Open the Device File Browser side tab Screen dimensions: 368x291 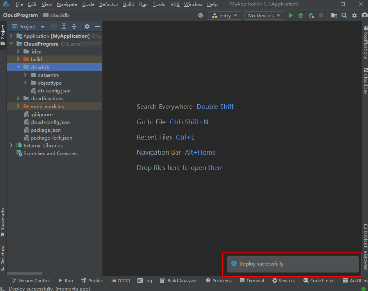click(365, 247)
